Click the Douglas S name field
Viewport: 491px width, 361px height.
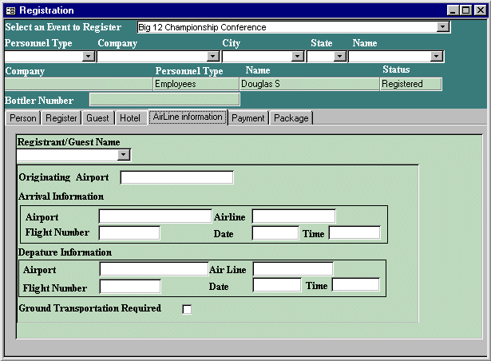[x=310, y=84]
